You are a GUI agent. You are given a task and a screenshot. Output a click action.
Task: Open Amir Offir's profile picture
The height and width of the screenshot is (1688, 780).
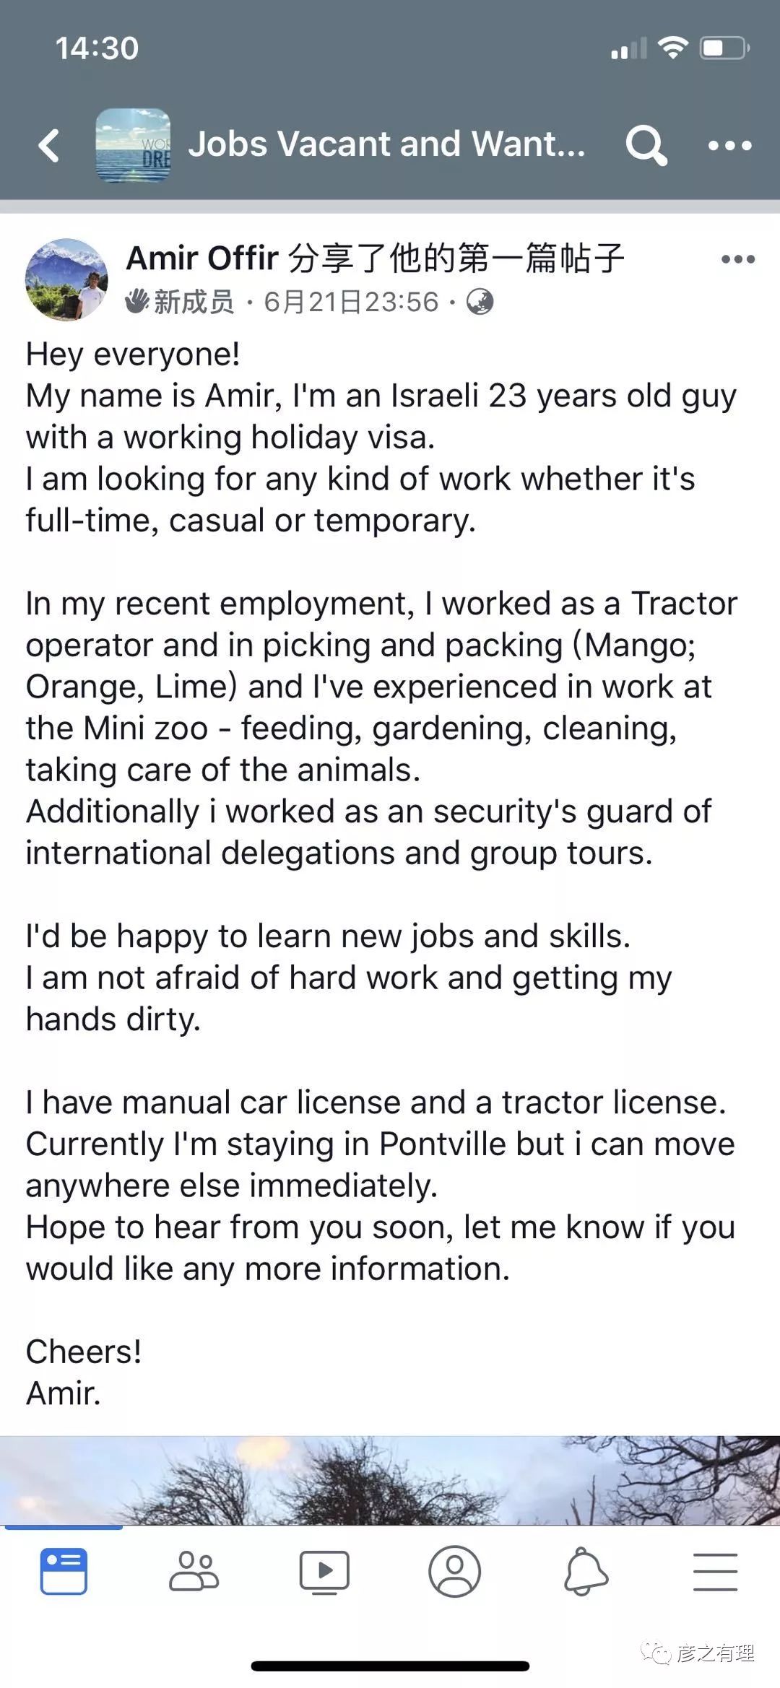click(66, 279)
